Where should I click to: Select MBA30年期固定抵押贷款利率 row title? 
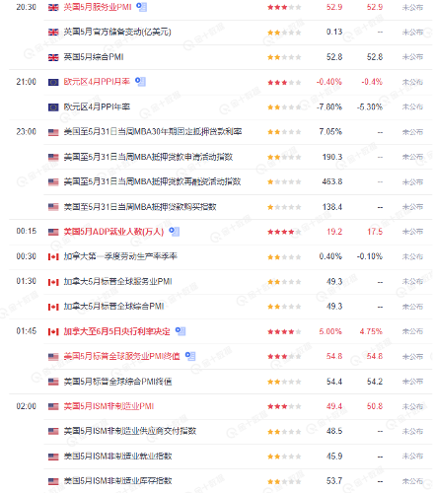(153, 132)
